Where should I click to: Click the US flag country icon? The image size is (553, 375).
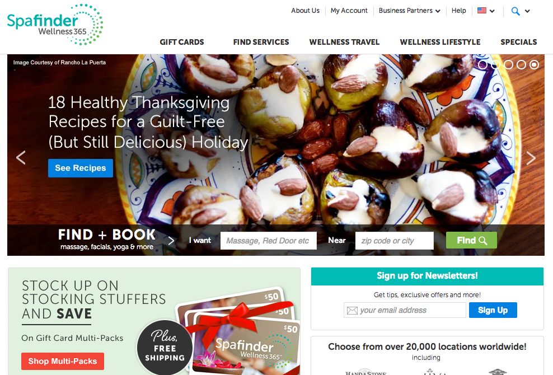point(482,11)
